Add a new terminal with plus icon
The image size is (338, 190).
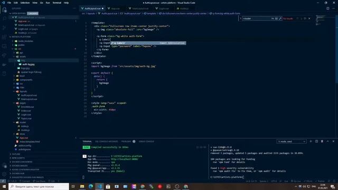click(311, 141)
